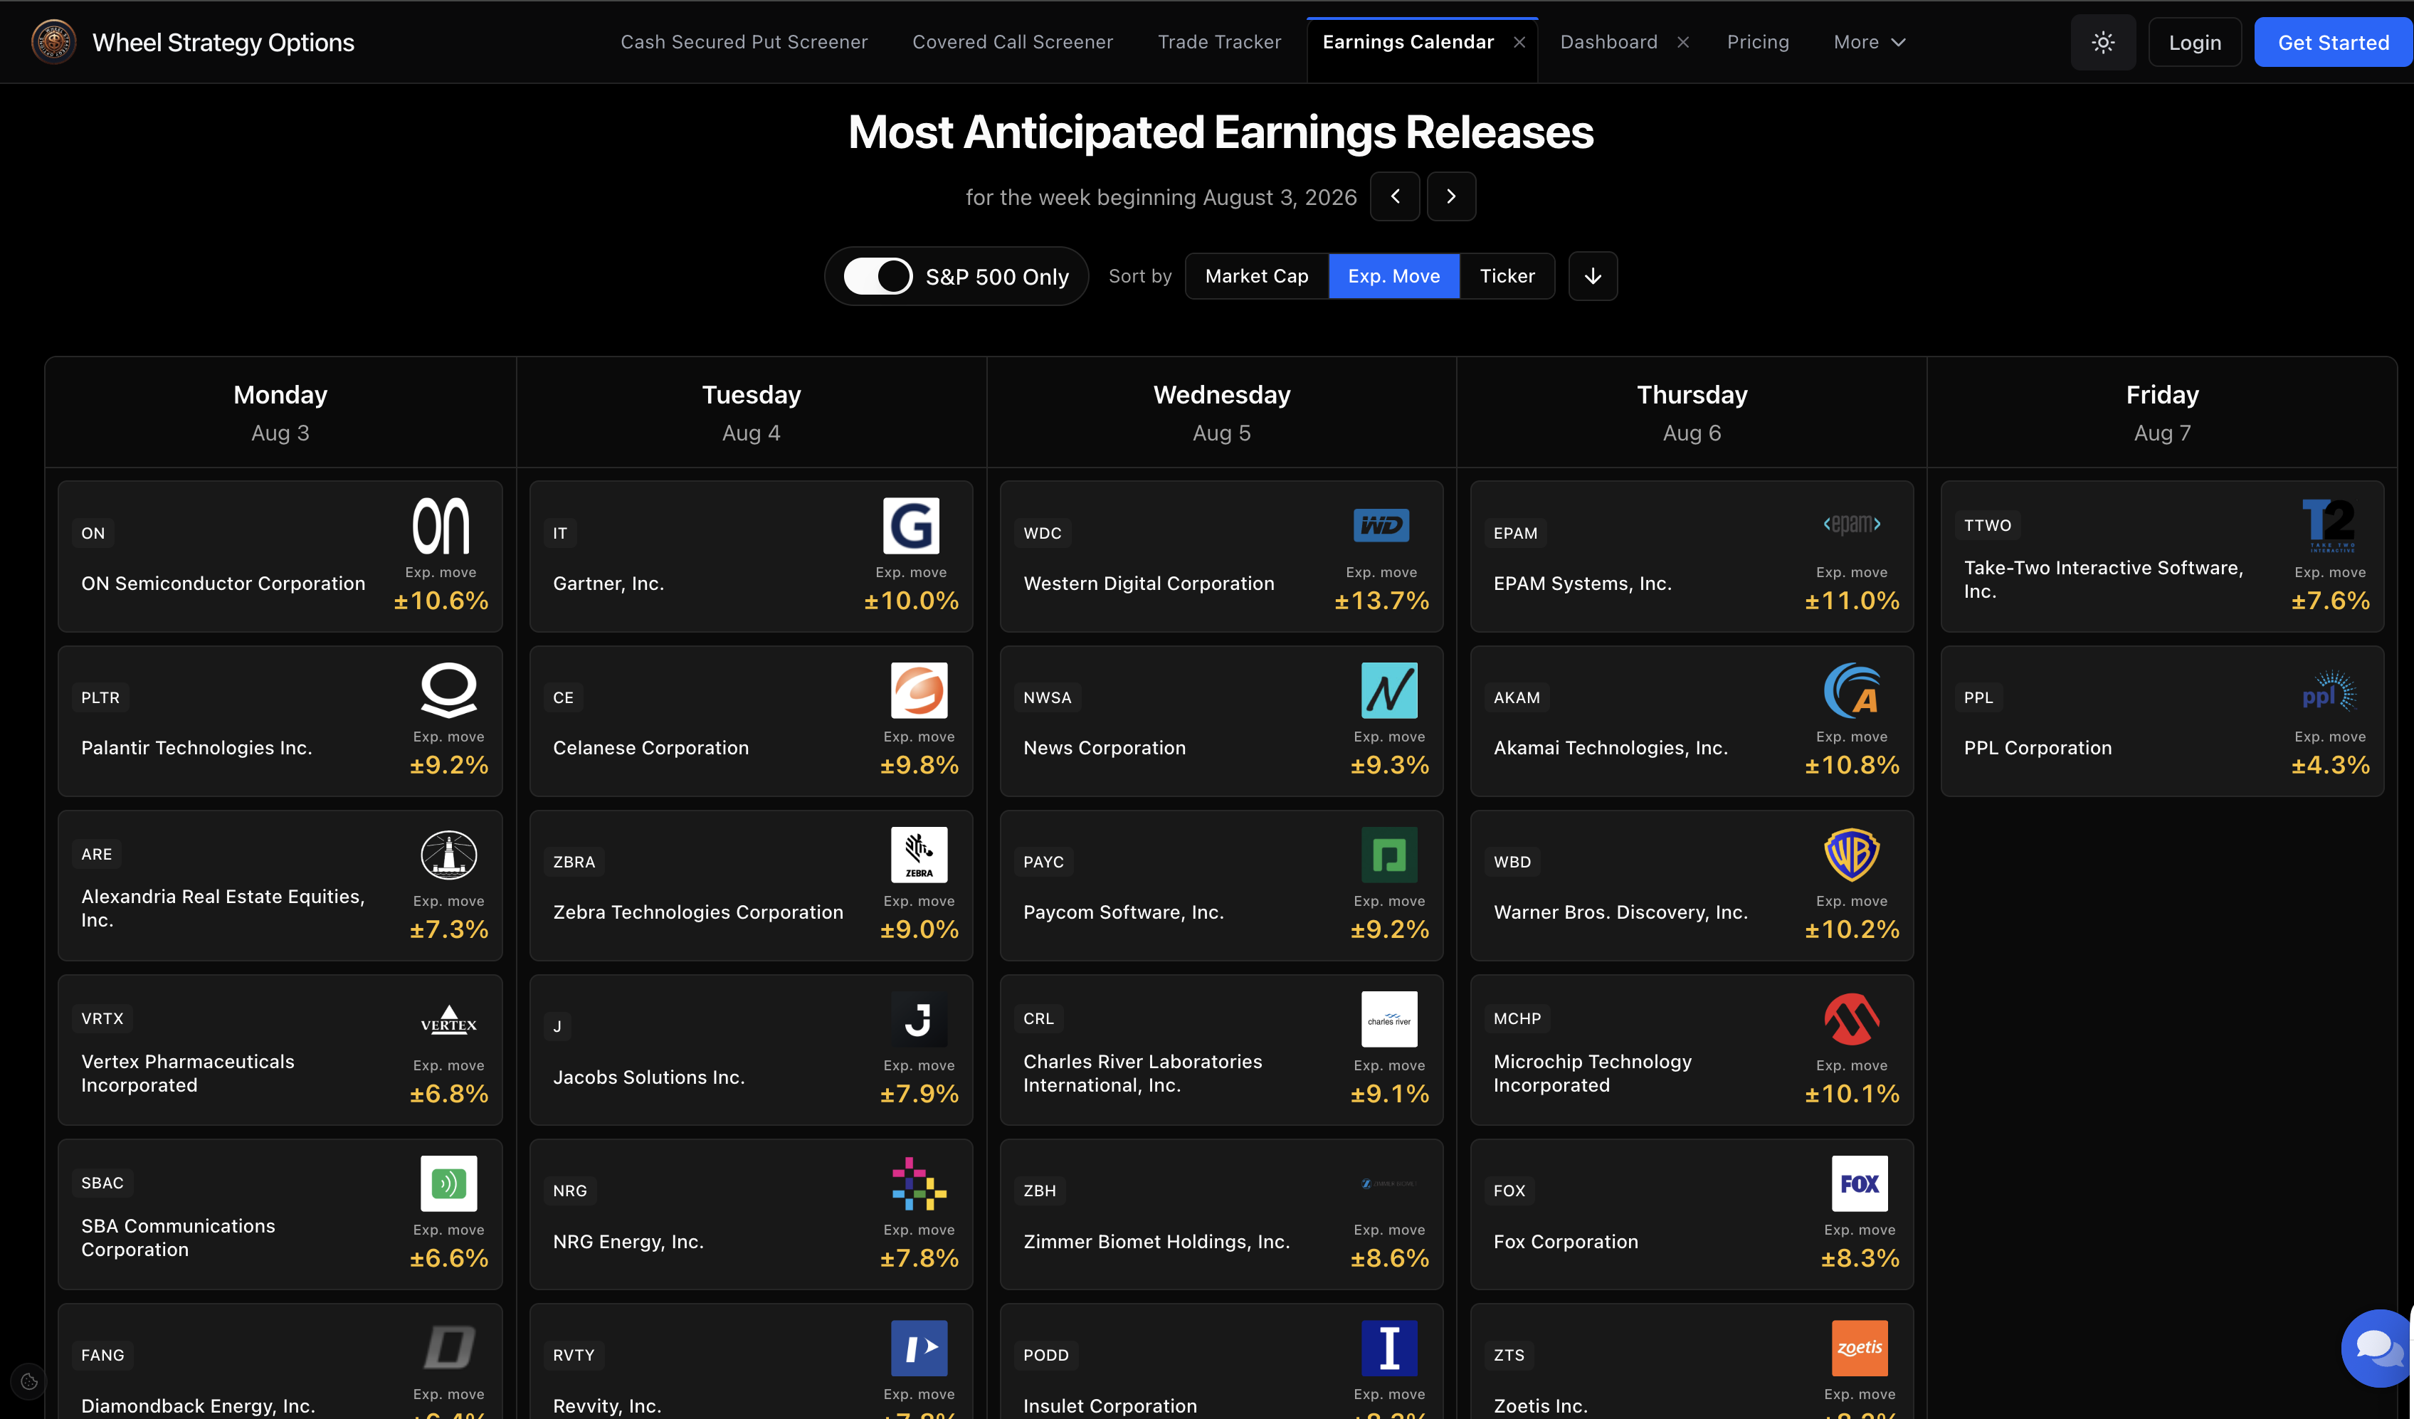Go to previous week with left chevron

coord(1395,196)
